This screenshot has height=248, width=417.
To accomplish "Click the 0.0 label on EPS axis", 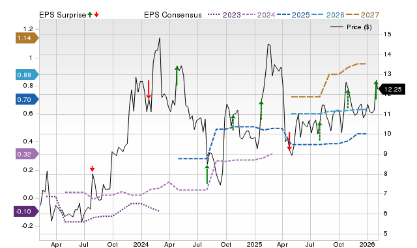I will tap(28, 198).
